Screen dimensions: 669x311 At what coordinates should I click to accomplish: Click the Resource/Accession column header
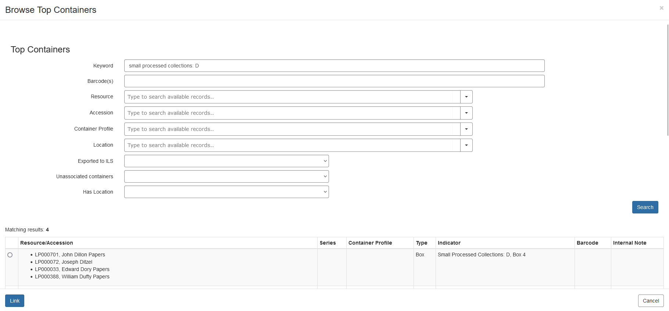(x=47, y=243)
